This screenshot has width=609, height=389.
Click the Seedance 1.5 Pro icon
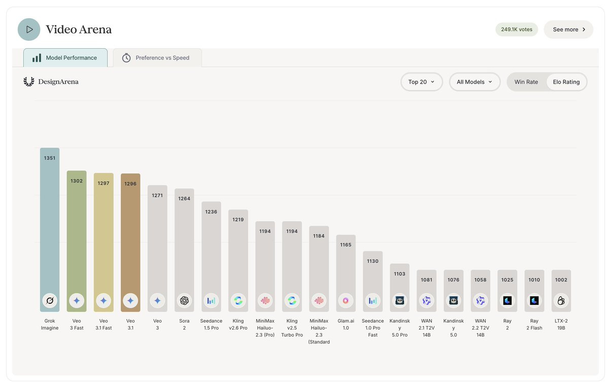[x=211, y=301]
